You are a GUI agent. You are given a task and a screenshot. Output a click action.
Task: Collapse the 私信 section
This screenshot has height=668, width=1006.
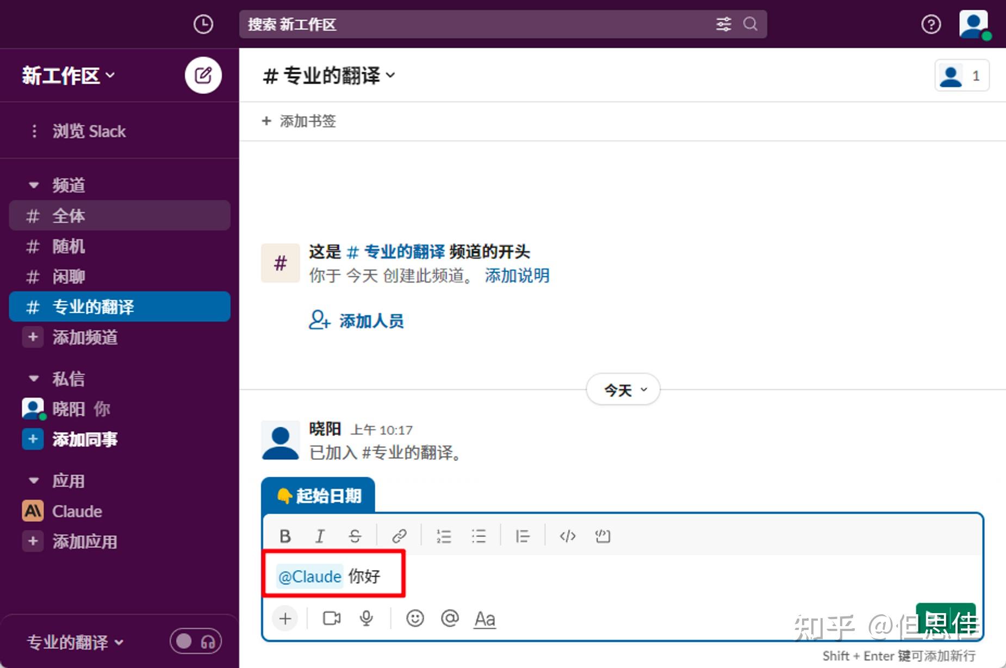coord(34,378)
